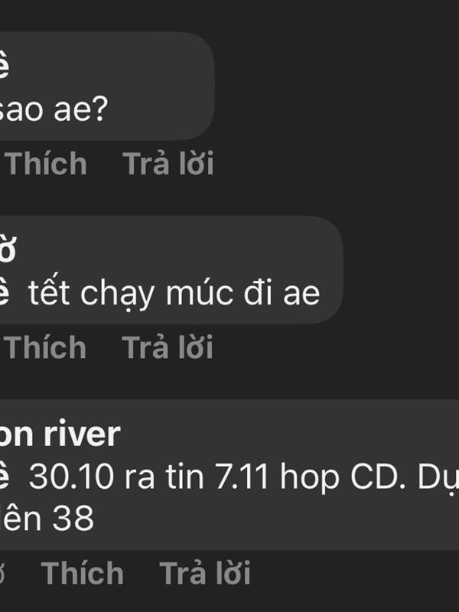This screenshot has height=612, width=459.
Task: Tap tagged name before "30.10 ra tin"
Action: coord(5,476)
